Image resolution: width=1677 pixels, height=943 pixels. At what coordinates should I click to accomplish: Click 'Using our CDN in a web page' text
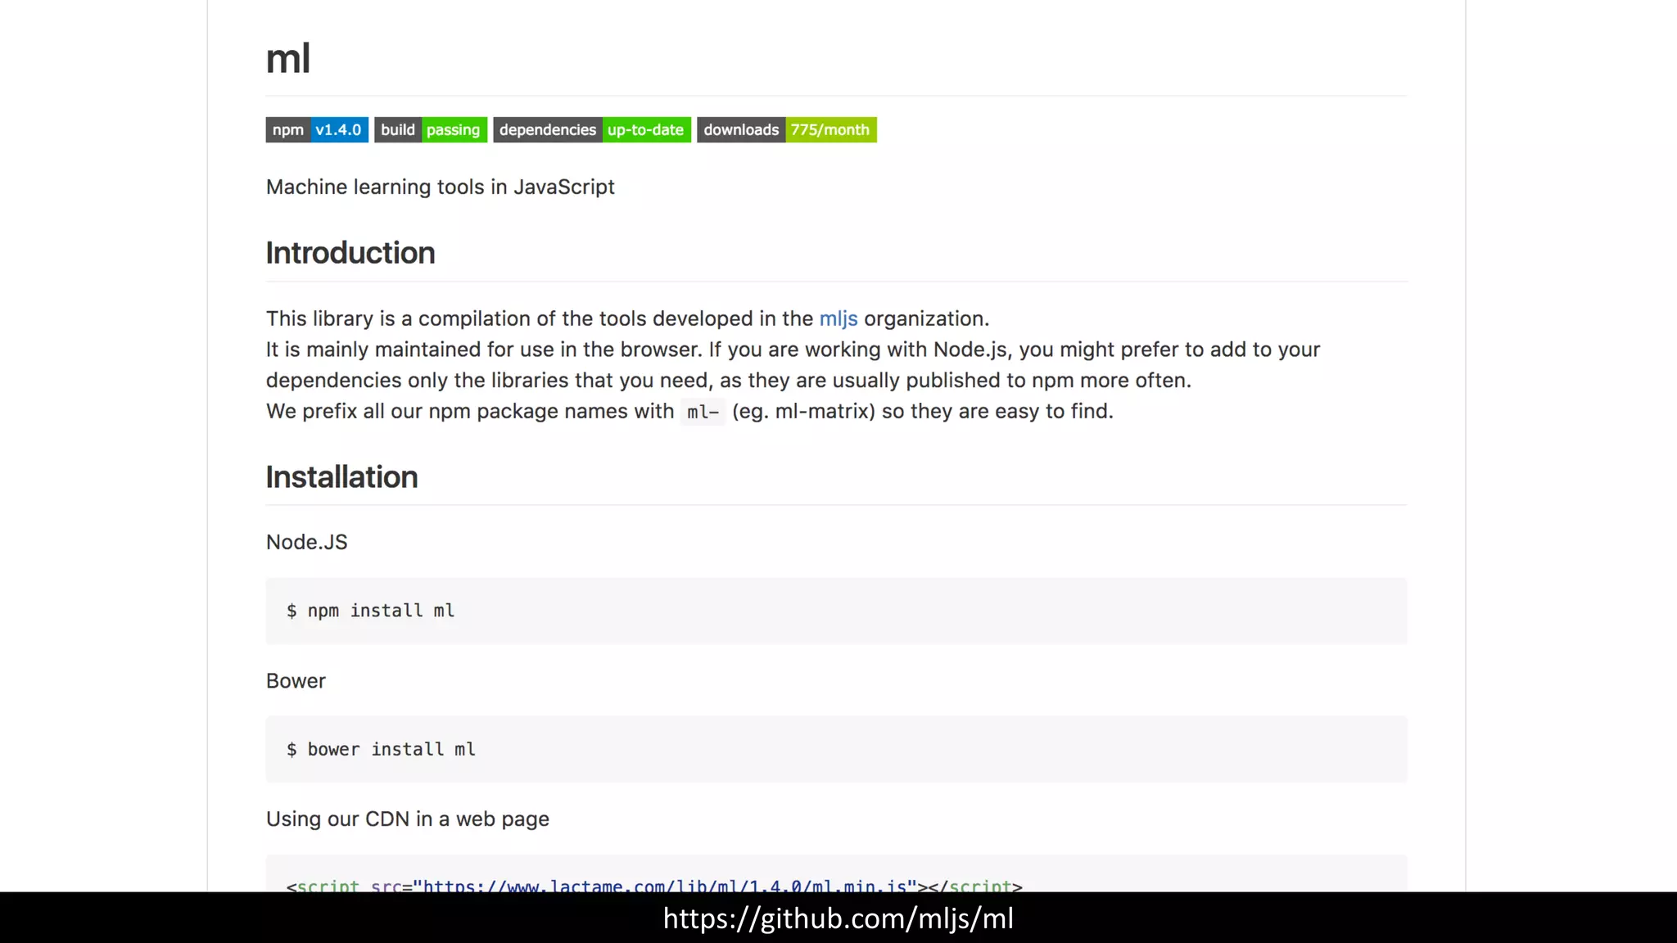[407, 819]
